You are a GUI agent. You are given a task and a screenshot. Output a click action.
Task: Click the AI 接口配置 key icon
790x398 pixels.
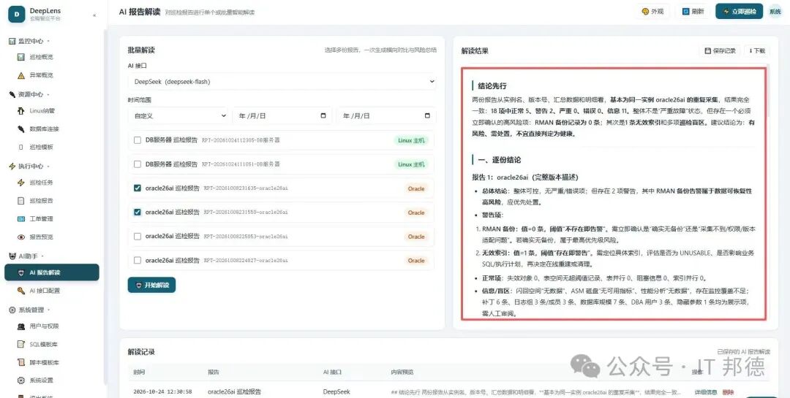tap(20, 291)
